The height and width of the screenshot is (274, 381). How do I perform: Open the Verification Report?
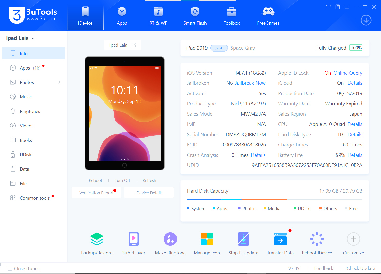[x=97, y=193]
